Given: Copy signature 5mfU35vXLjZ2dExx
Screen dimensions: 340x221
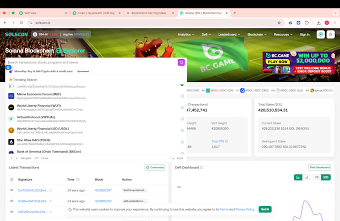Looking at the screenshot, I should point(50,190).
